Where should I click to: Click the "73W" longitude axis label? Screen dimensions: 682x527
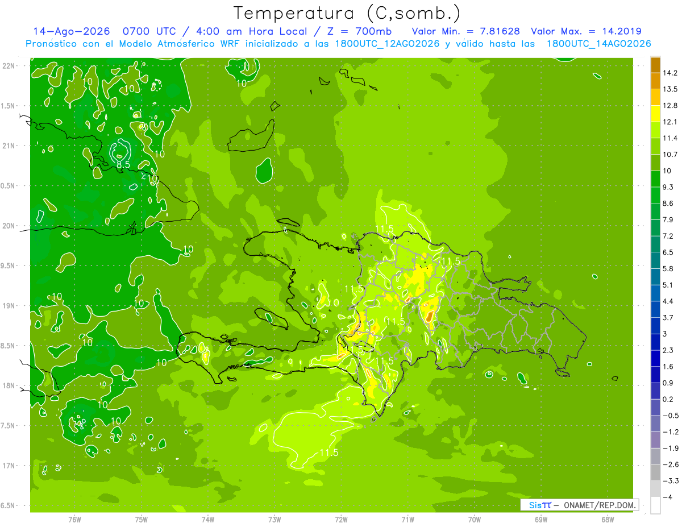(275, 520)
